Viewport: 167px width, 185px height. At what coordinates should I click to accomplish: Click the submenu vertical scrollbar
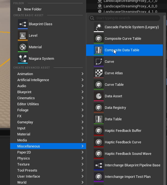click(165, 99)
